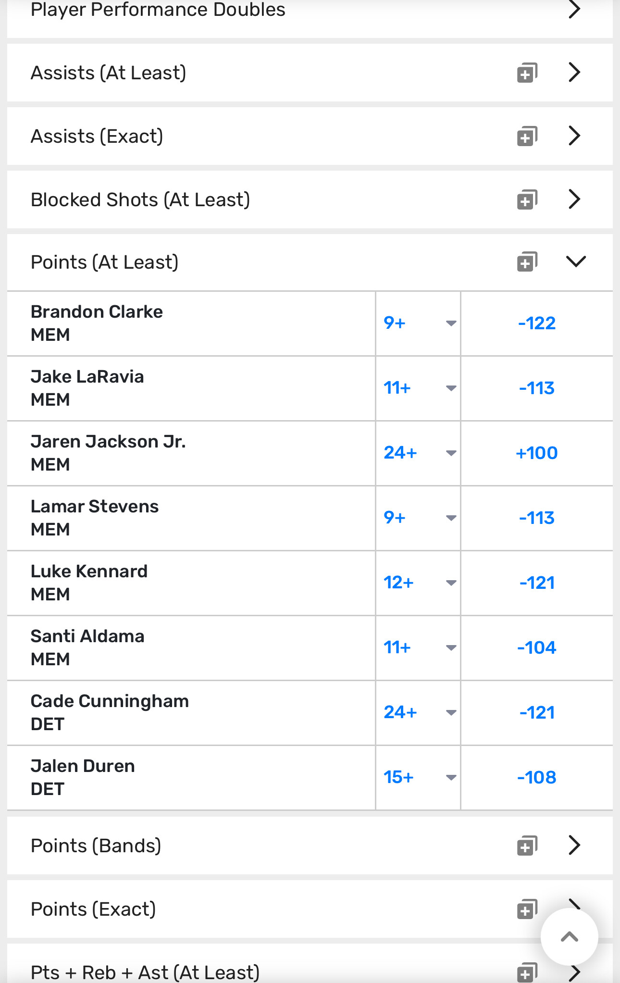Open Jaren Jackson Jr.'s 24+ points dropdown
Viewport: 620px width, 983px height.
pos(418,453)
